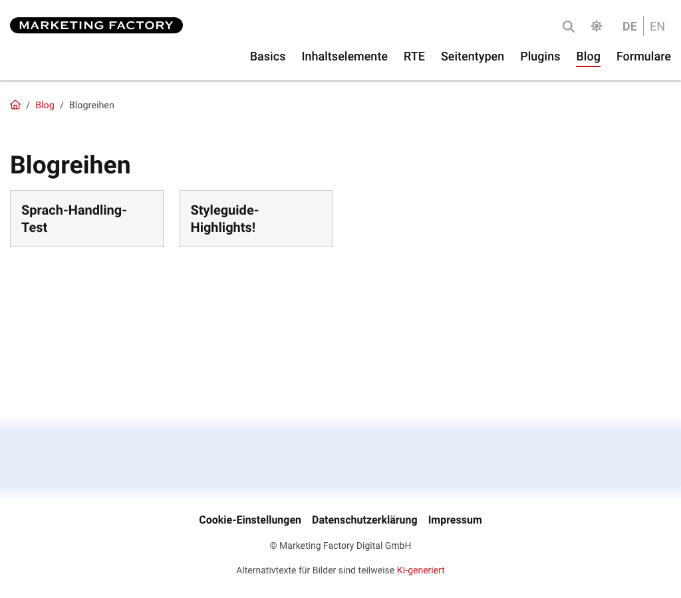Open the Datenschutzerklärung footer link
The image size is (681, 598).
(364, 520)
